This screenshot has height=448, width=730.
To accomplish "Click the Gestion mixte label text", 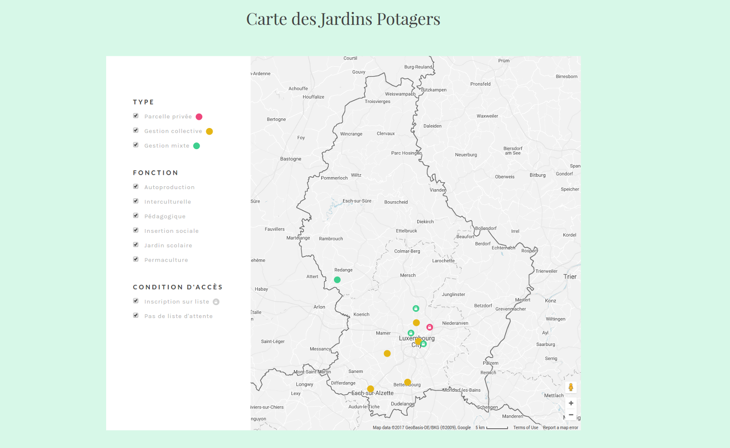I will click(x=167, y=146).
